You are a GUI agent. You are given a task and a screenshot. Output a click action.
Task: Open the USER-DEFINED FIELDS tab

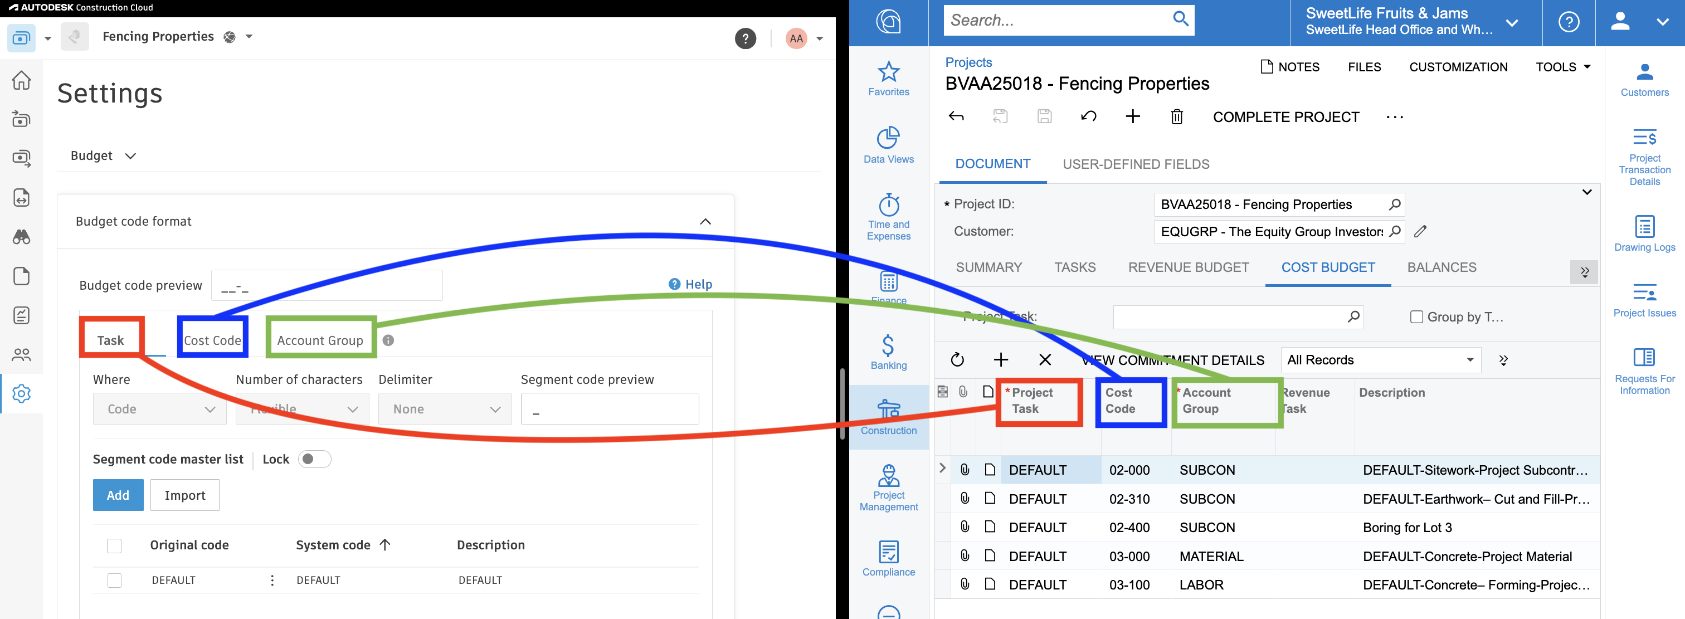[x=1136, y=164]
